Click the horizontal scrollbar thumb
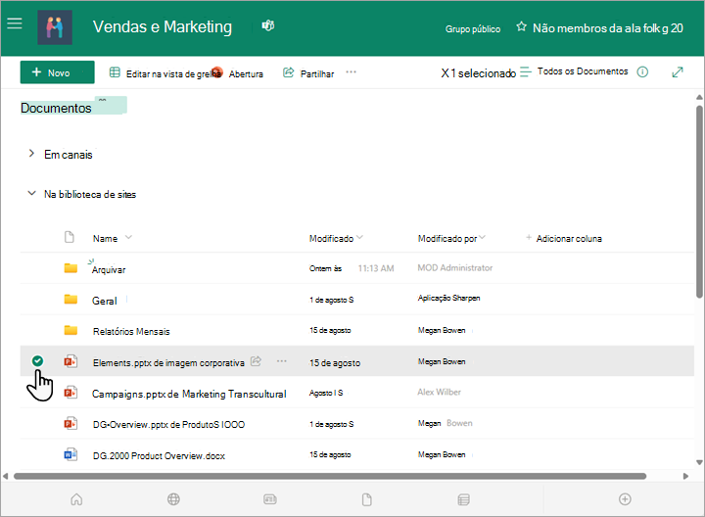This screenshot has width=705, height=517. click(x=330, y=476)
